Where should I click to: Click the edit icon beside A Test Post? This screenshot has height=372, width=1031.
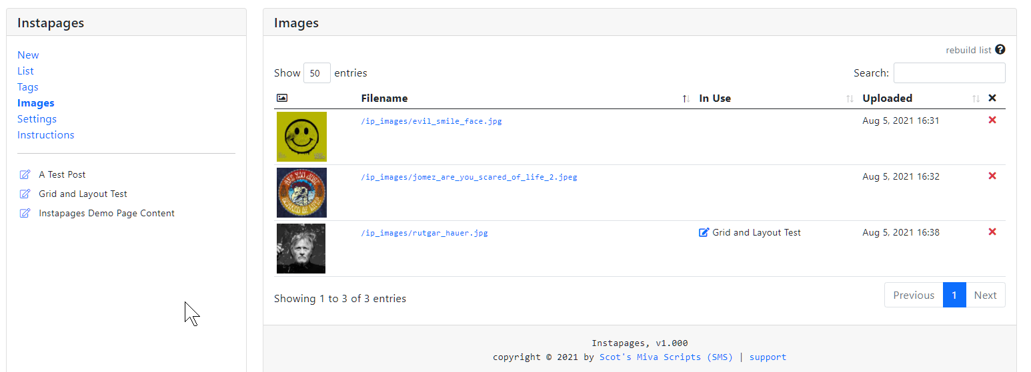tap(25, 174)
